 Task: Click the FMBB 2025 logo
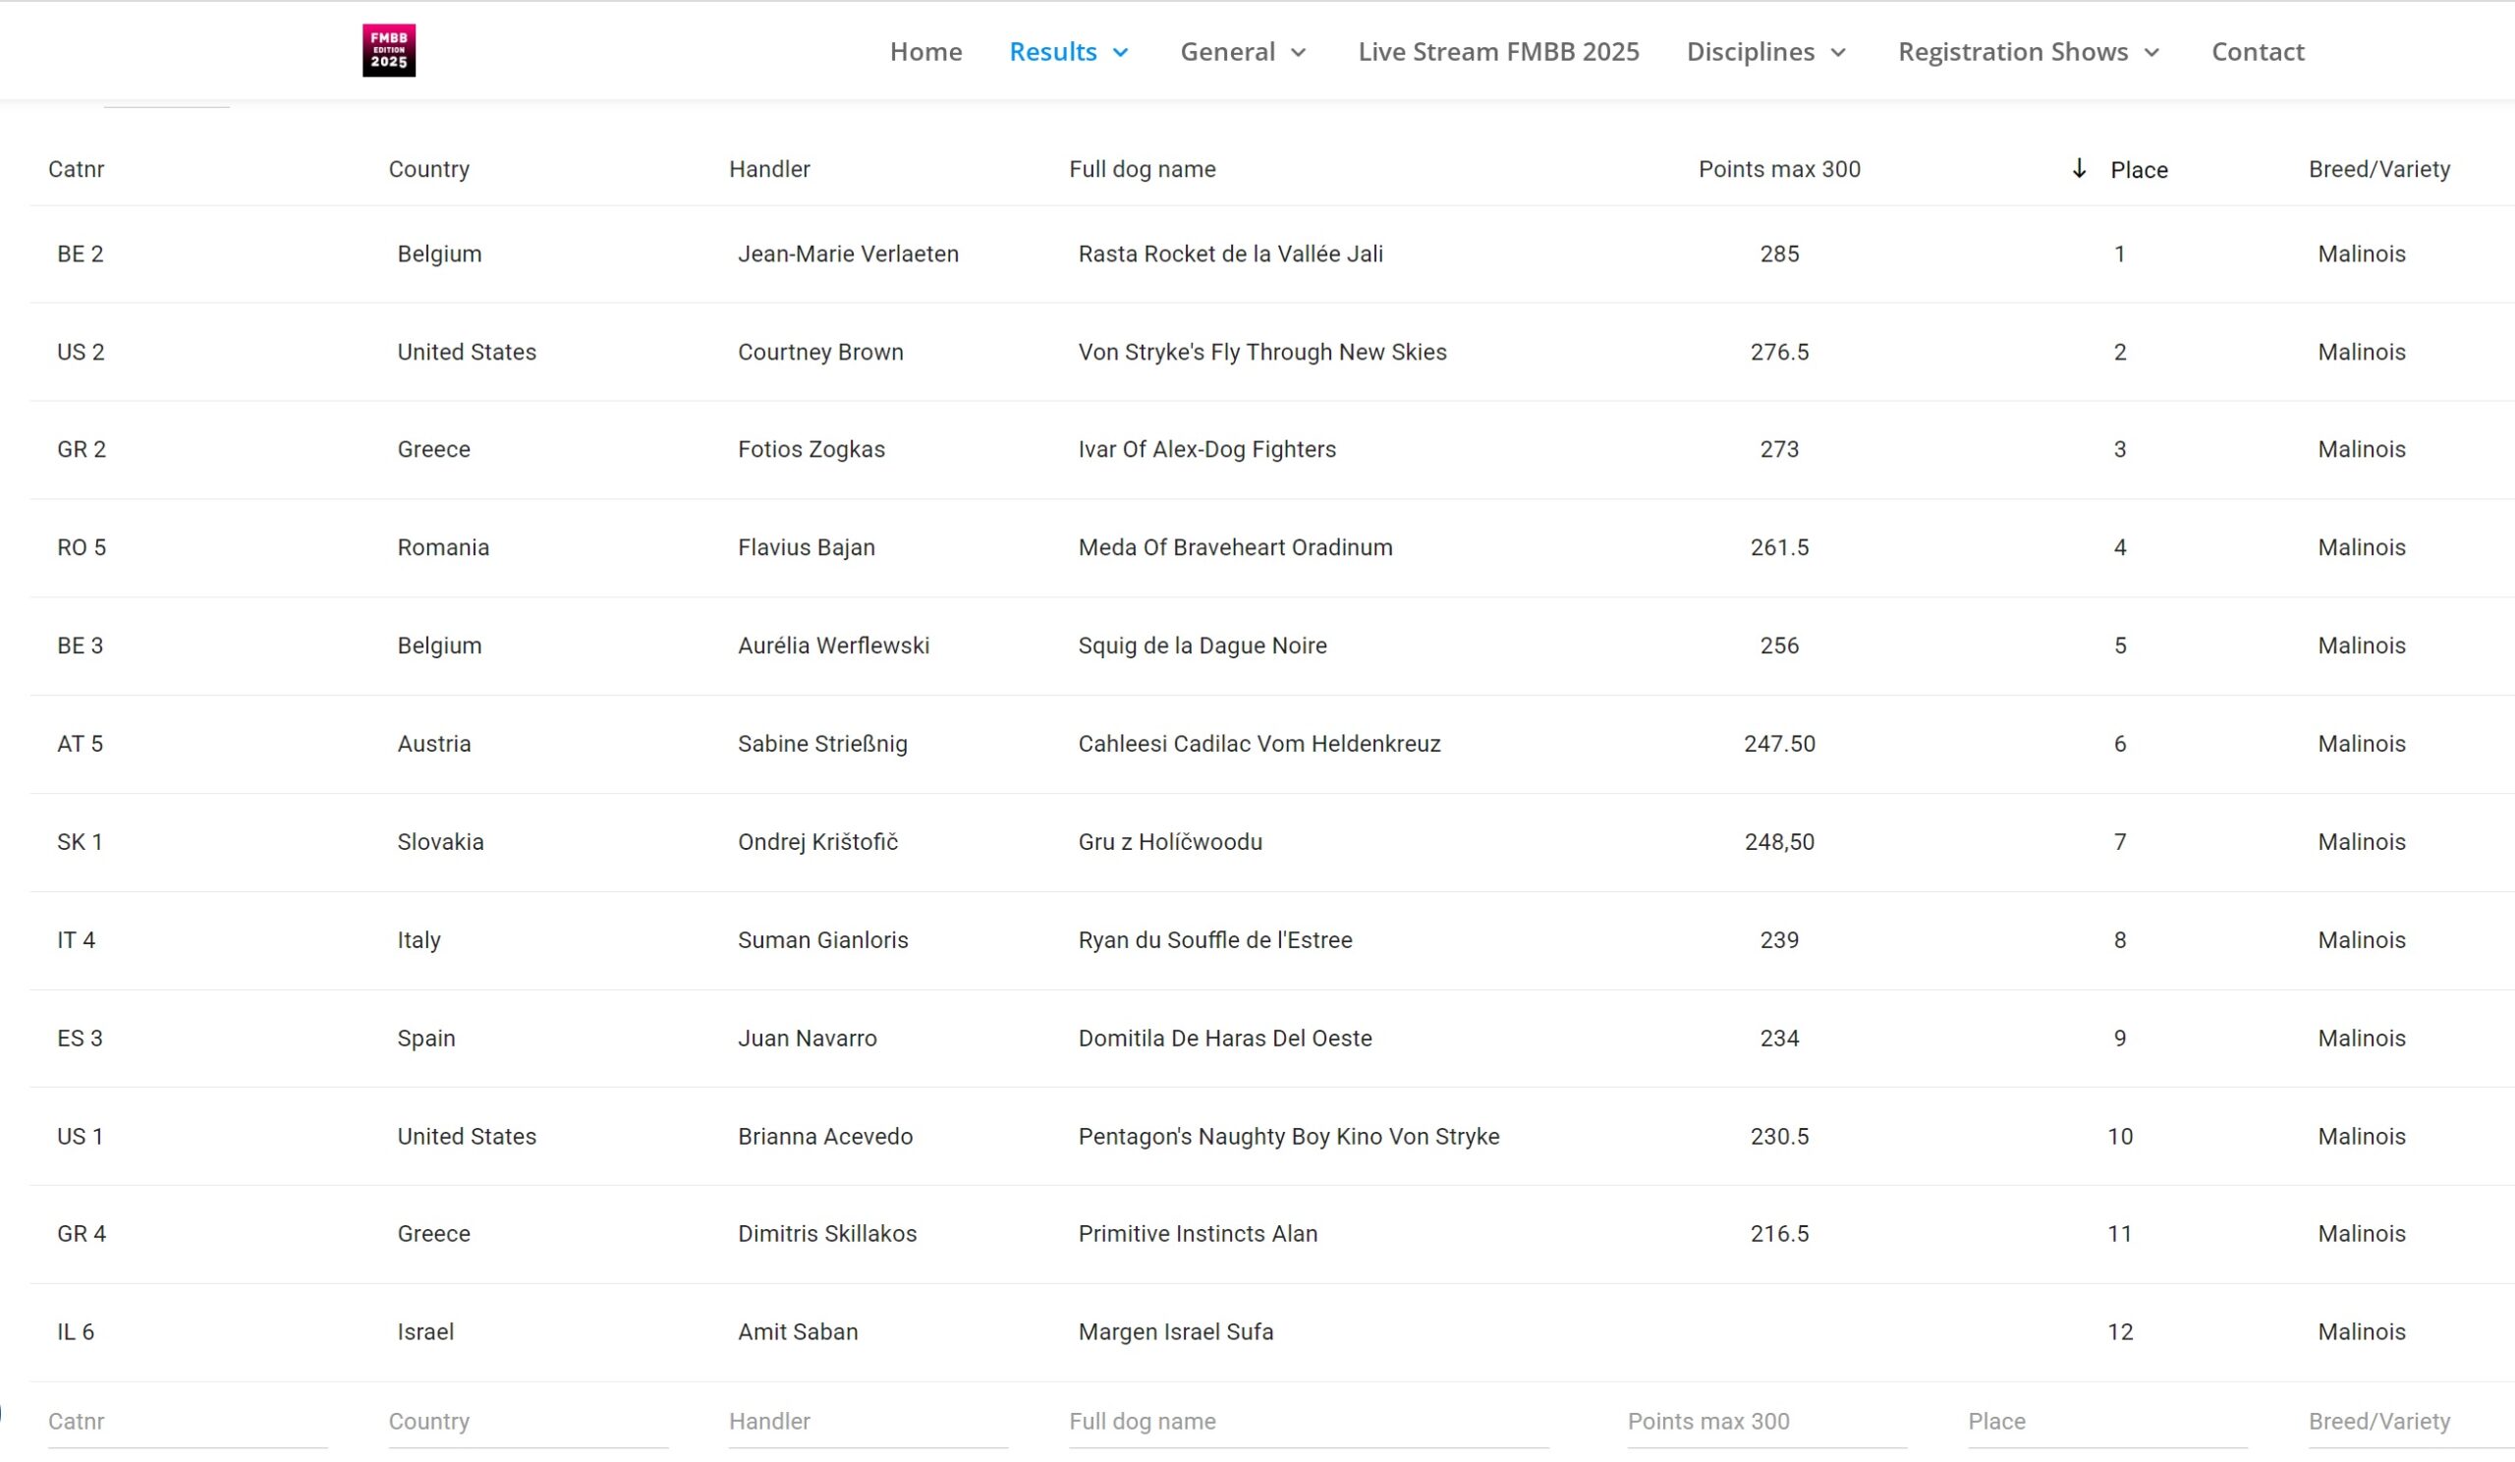[x=388, y=51]
